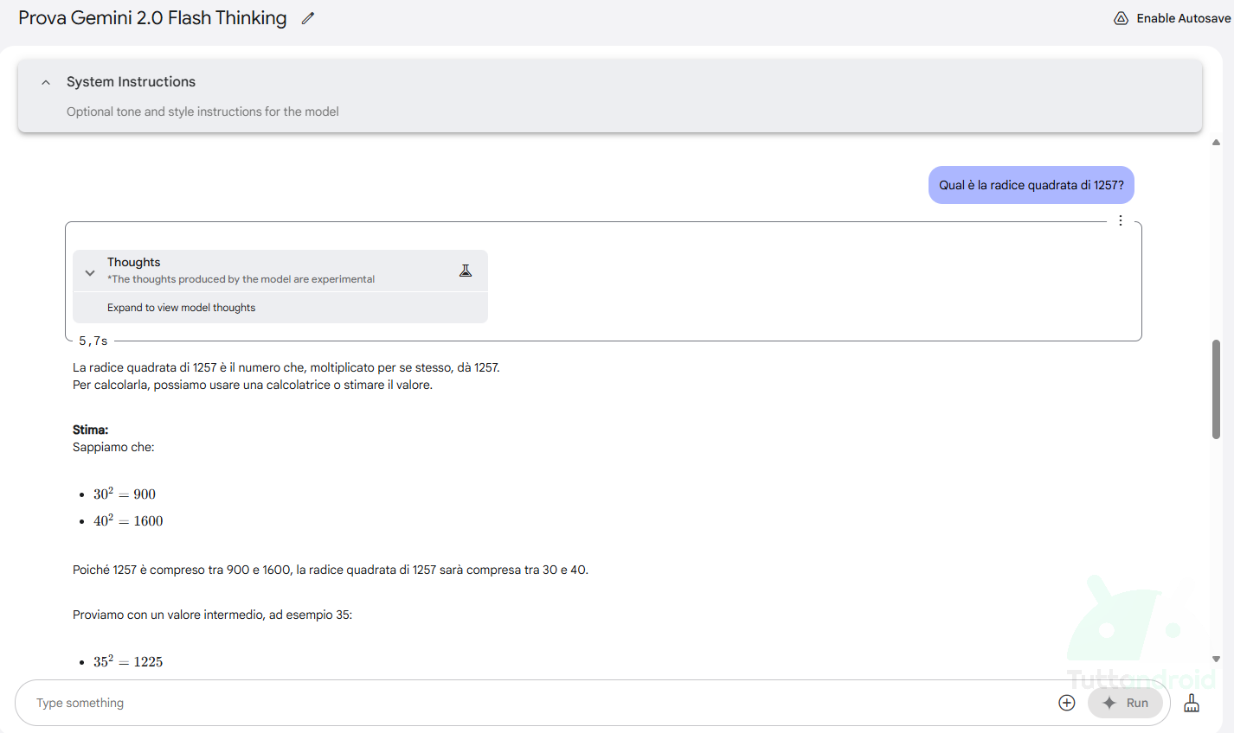Collapse the System Instructions panel
1234x733 pixels.
(46, 82)
